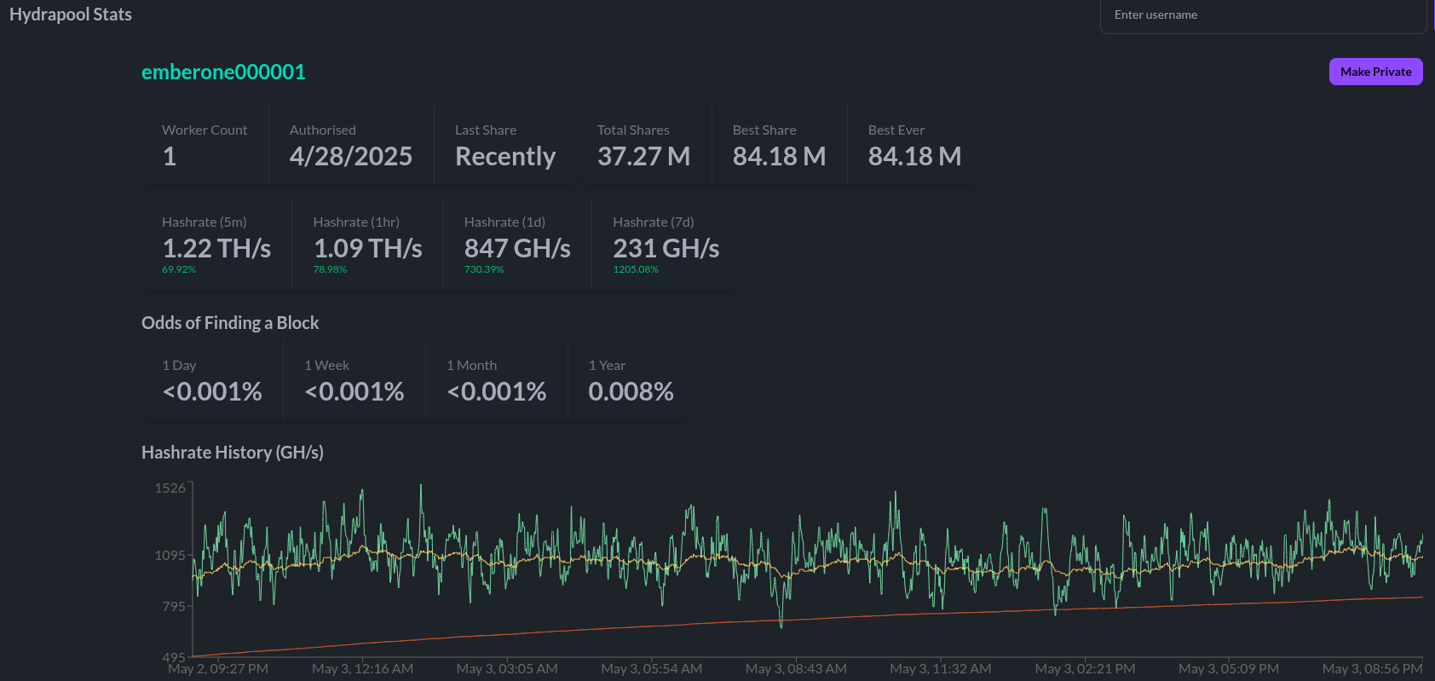Select the Total Shares value 37.27 M
The image size is (1435, 681).
[x=644, y=156]
